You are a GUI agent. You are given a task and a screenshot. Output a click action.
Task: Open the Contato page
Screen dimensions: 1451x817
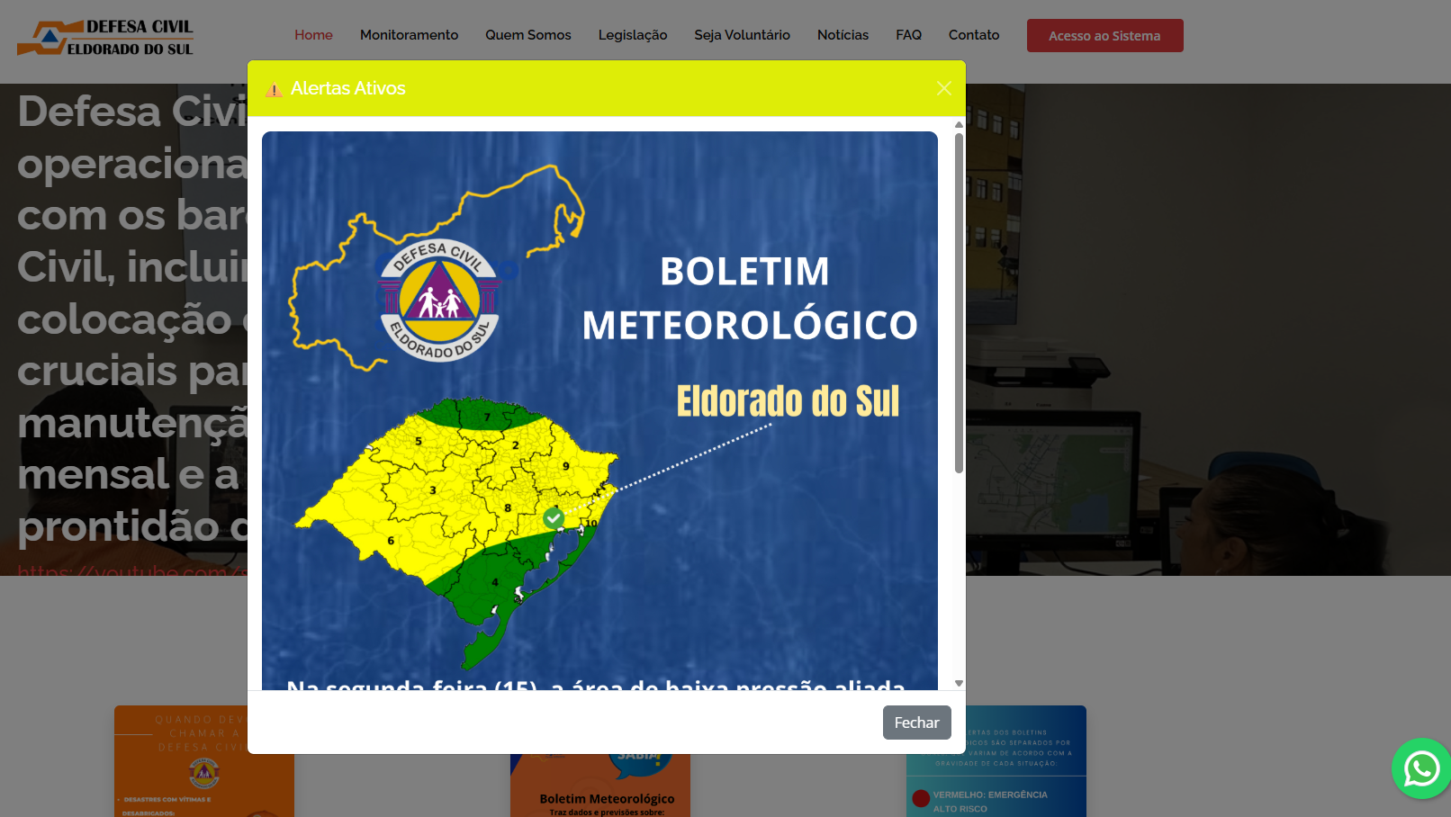coord(973,35)
